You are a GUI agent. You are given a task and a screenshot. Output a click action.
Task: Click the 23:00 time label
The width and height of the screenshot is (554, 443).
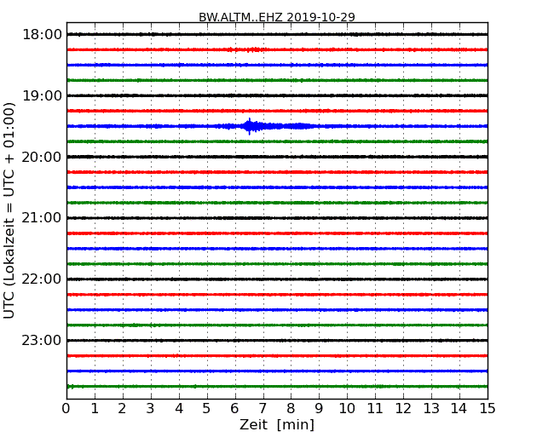pos(42,340)
